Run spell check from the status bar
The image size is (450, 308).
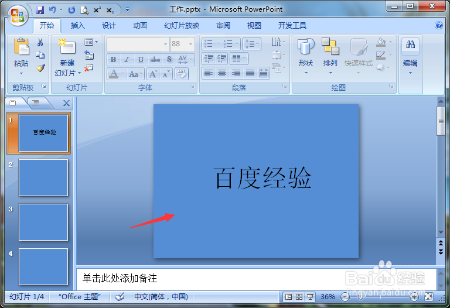(x=120, y=296)
